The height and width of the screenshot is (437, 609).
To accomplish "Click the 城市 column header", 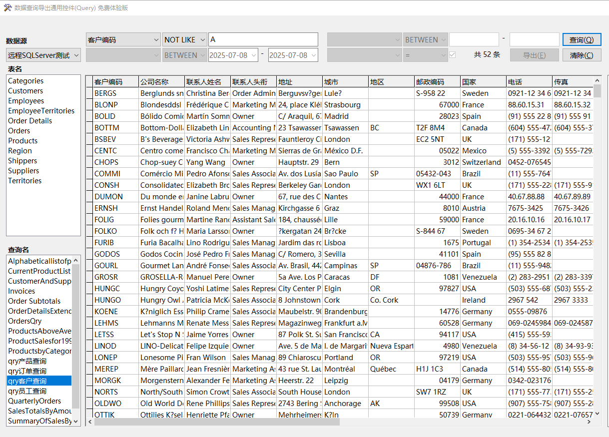I will pyautogui.click(x=346, y=82).
